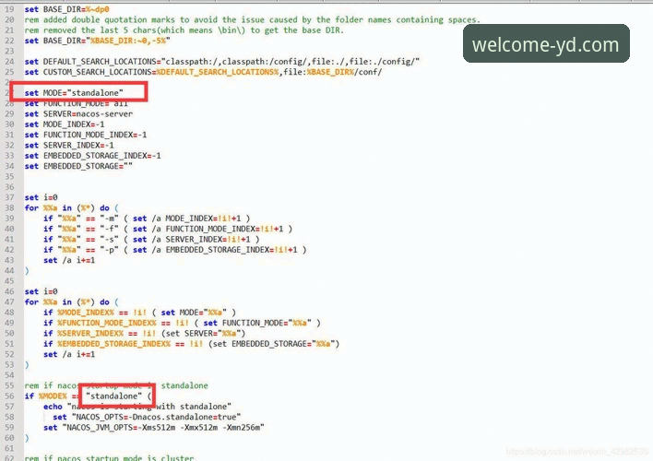Screen dimensions: 653x461
Task: Click the closing parenthesis on line 53
Action: [x=27, y=365]
